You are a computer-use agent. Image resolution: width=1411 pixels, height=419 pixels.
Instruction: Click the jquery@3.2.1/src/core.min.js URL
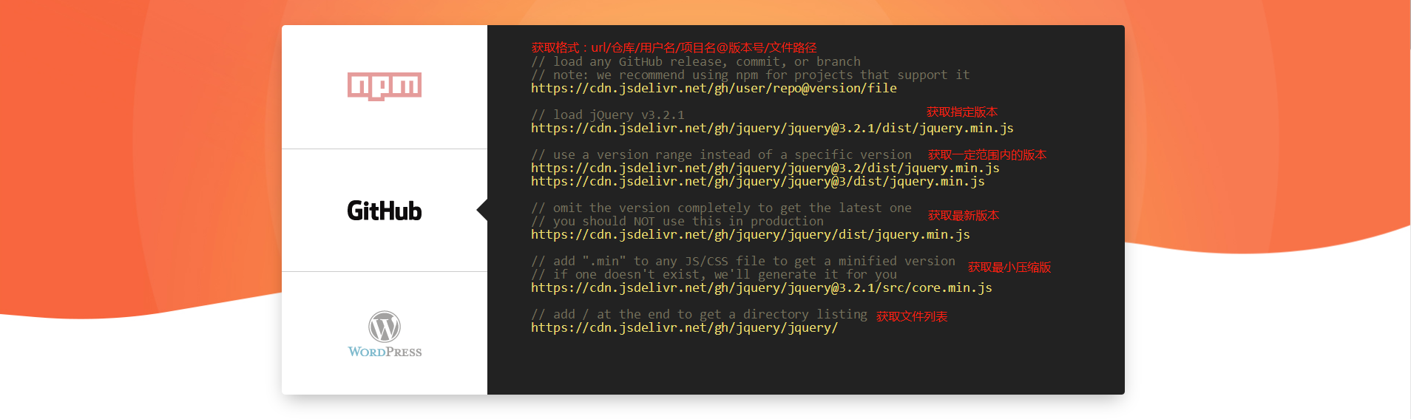coord(762,287)
